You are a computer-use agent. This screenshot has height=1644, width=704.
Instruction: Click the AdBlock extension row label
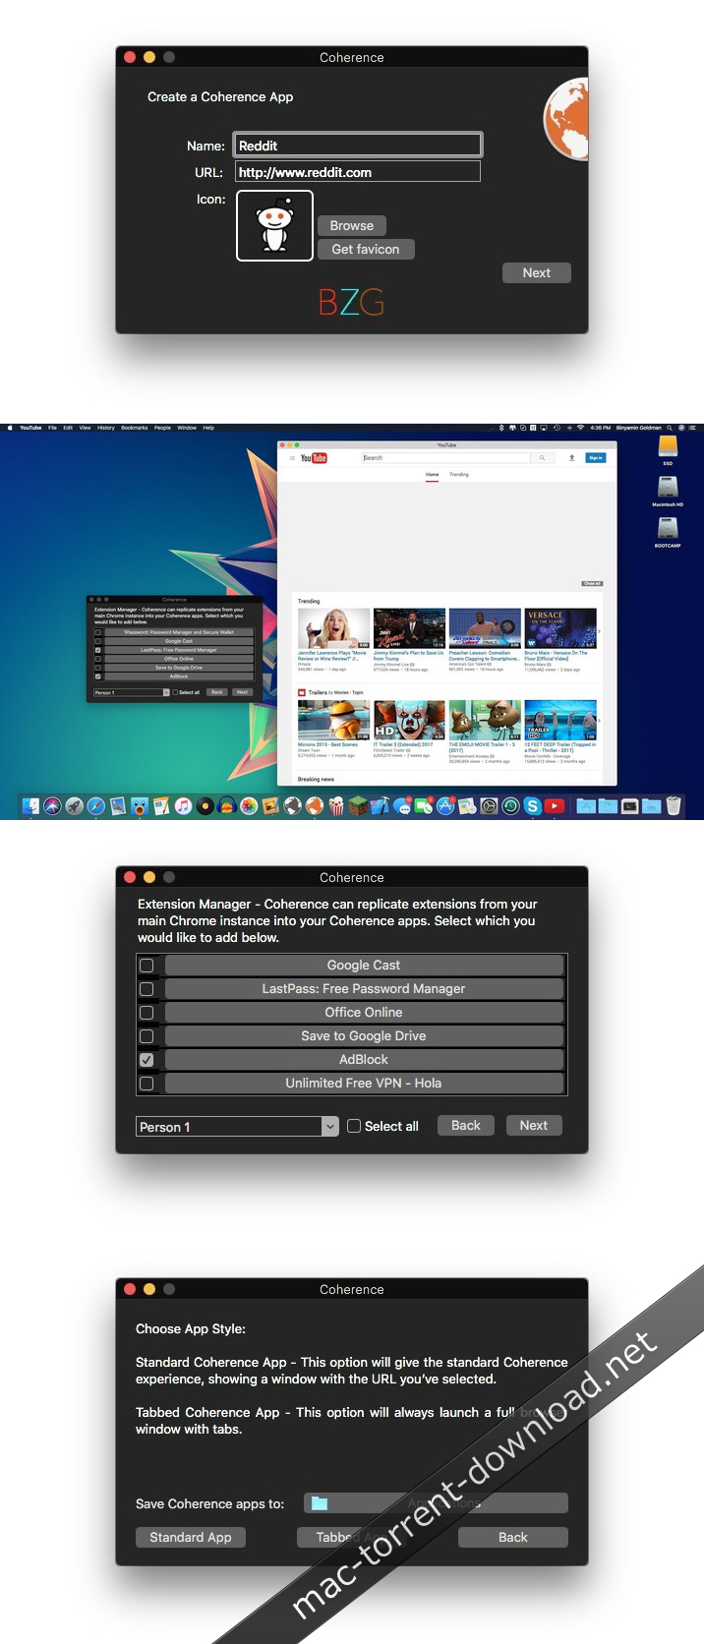[364, 1060]
